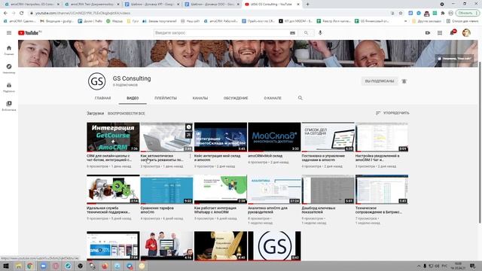The width and height of the screenshot is (482, 271).
Task: Click the banner link button on the right
Action: (x=454, y=59)
